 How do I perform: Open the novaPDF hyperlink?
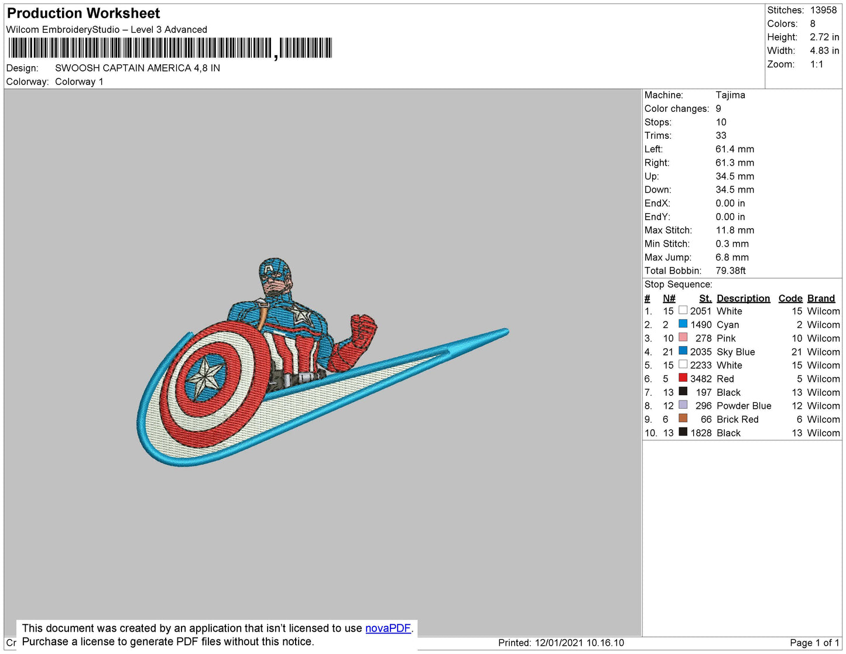point(388,628)
